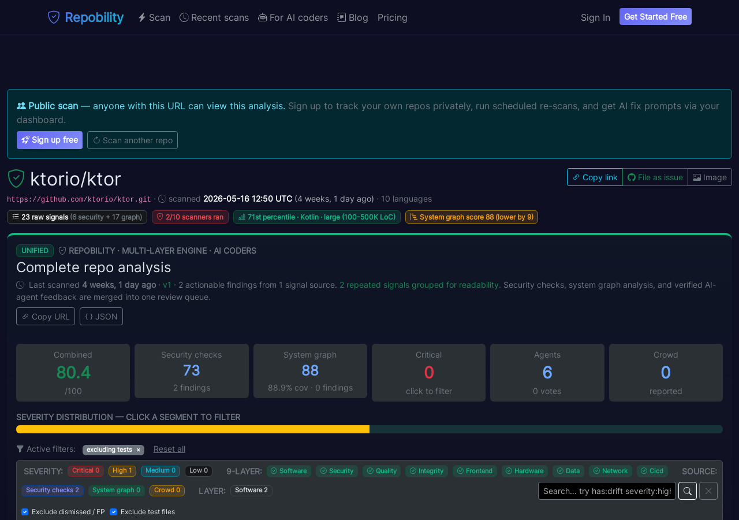Toggle the Quality layer chip
This screenshot has height=520, width=739.
coord(382,471)
